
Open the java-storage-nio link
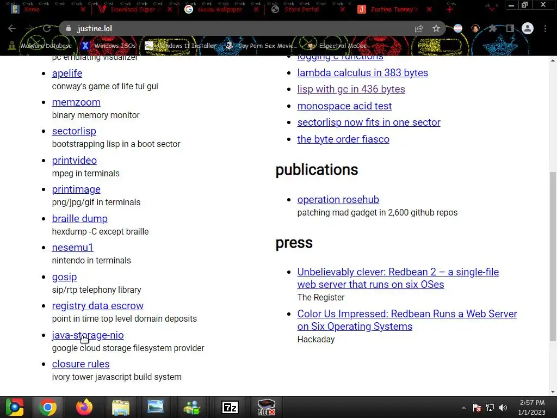[x=88, y=335]
